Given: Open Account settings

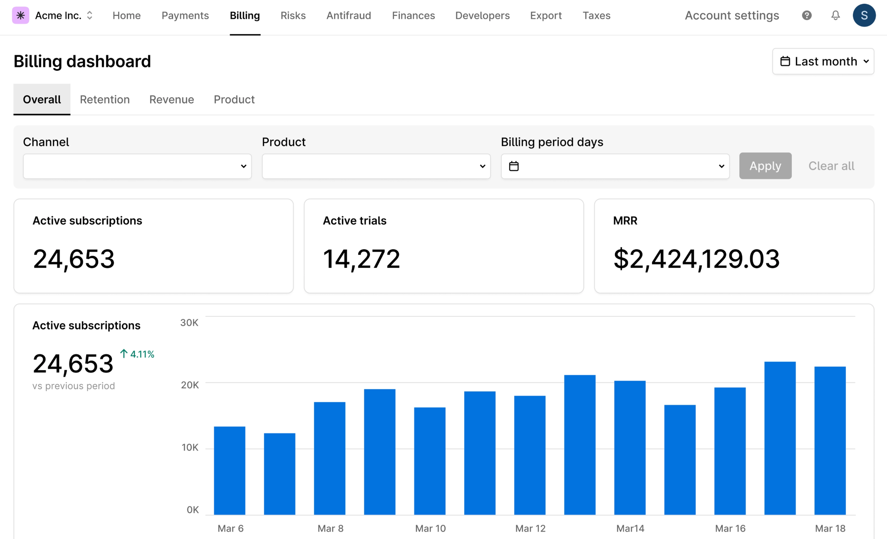Looking at the screenshot, I should [732, 15].
